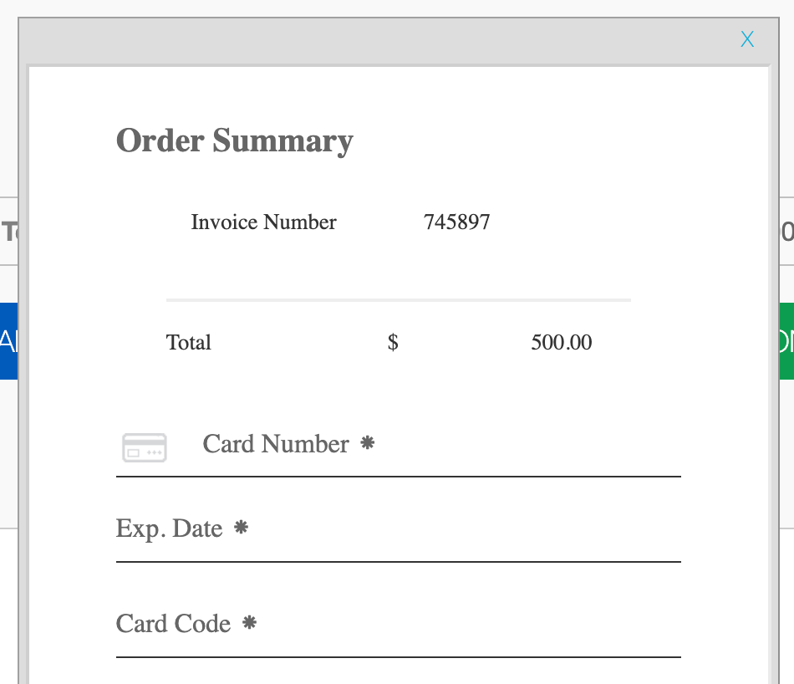Click the required asterisk beside Card Code
Viewport: 794px width, 684px height.
(249, 622)
